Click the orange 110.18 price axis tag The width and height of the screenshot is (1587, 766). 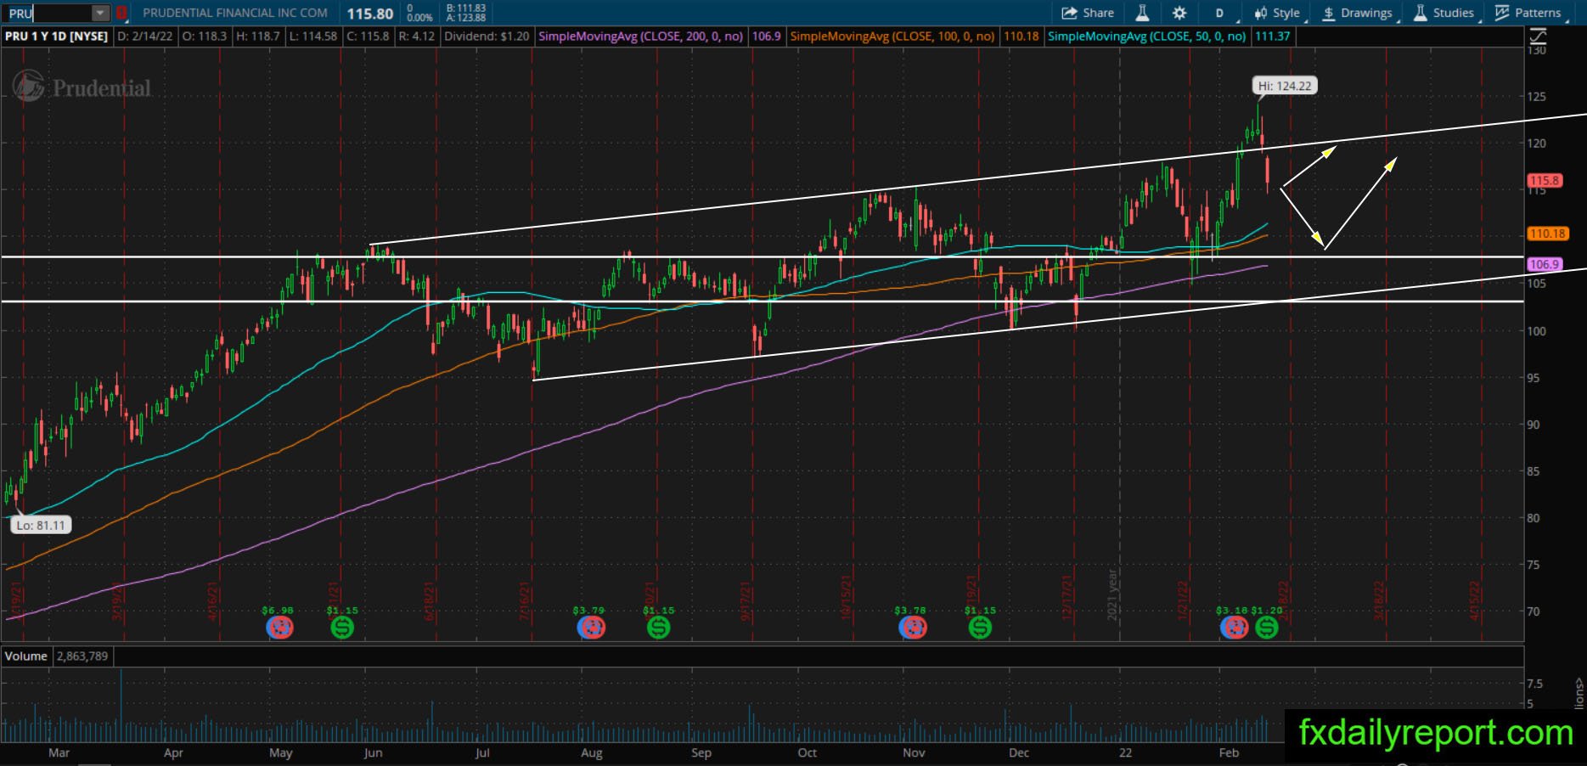click(1547, 234)
